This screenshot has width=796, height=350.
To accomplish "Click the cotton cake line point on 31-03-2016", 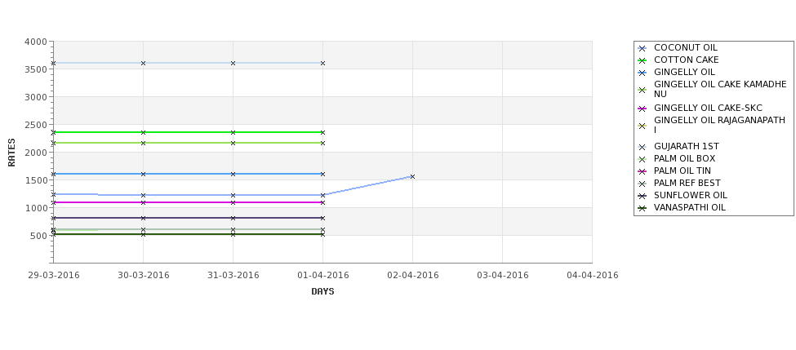I will coord(233,132).
